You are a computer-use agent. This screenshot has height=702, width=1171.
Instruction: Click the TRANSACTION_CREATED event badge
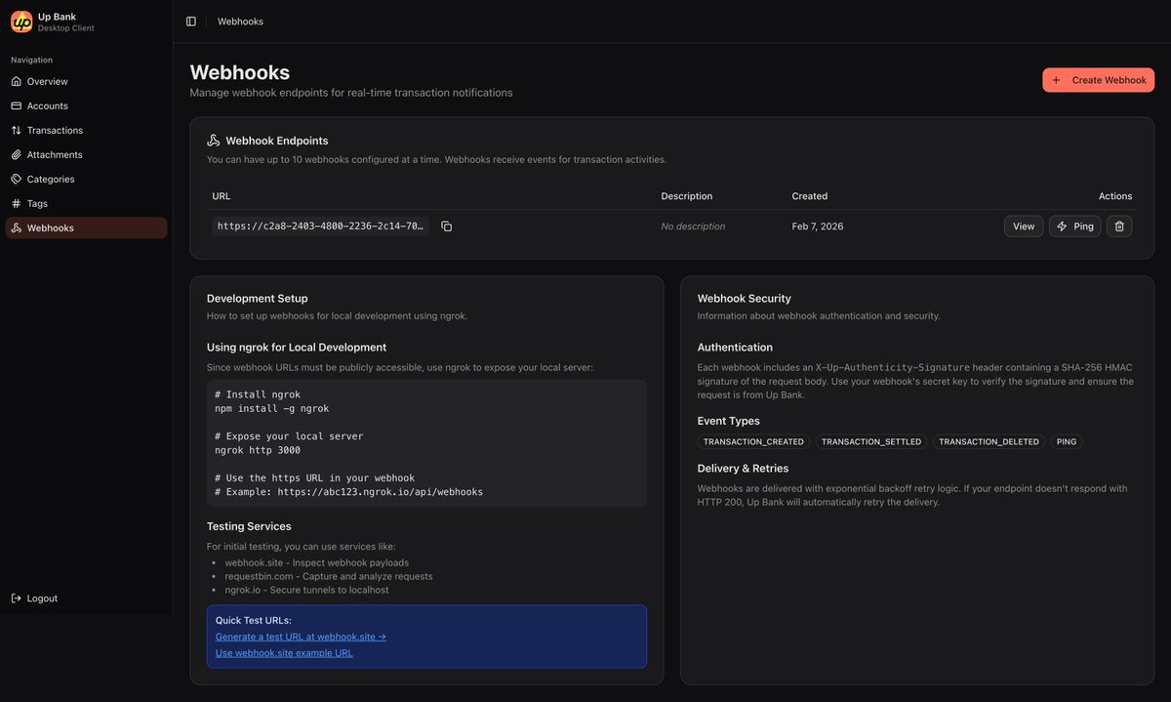tap(753, 442)
